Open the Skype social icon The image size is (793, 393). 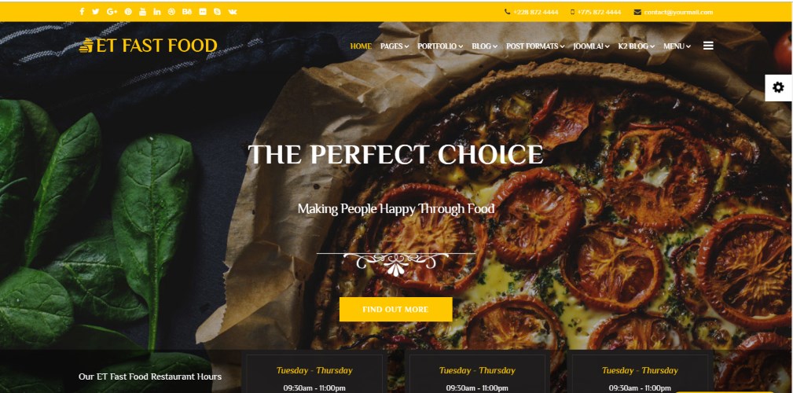[x=217, y=12]
